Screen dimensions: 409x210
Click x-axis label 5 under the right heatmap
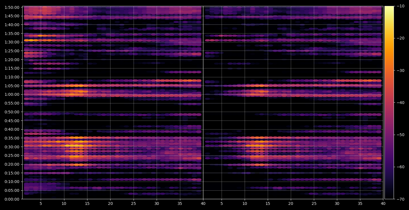(x=221, y=203)
